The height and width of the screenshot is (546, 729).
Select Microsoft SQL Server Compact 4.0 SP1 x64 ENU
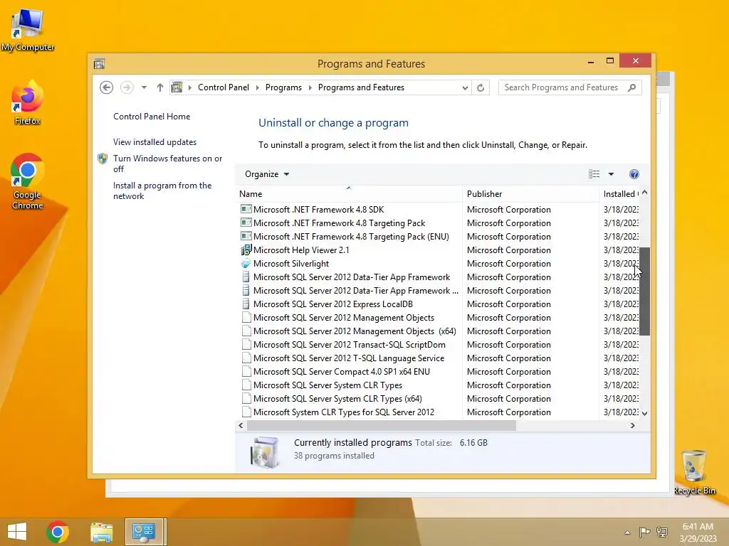coord(439,371)
